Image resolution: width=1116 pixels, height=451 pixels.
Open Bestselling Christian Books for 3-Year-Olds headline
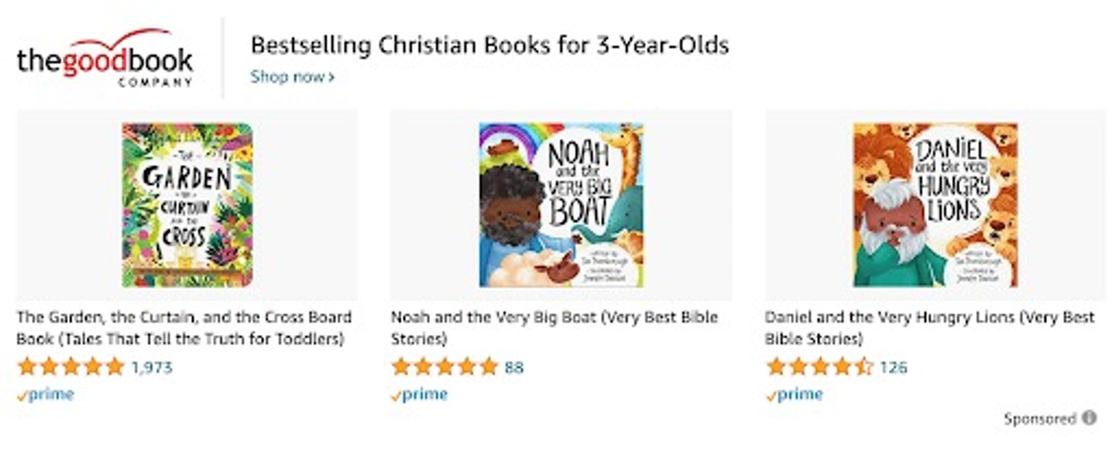pyautogui.click(x=489, y=45)
